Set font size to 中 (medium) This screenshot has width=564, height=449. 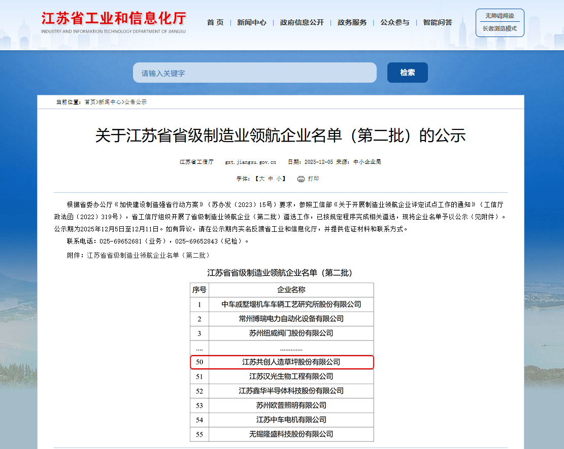pyautogui.click(x=271, y=179)
